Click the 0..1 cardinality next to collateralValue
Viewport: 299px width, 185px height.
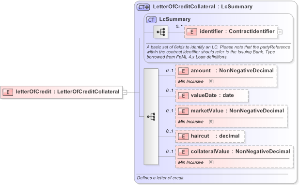coord(170,152)
